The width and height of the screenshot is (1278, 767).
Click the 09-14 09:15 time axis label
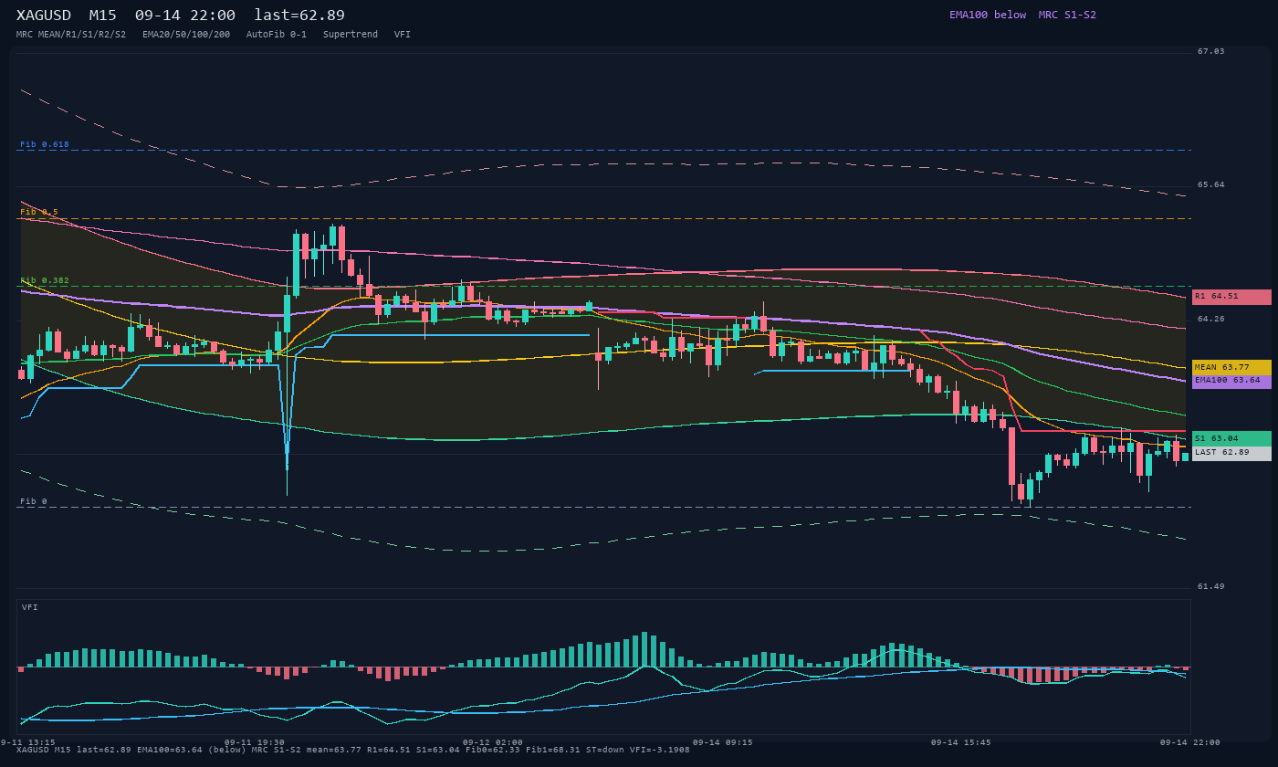(723, 742)
